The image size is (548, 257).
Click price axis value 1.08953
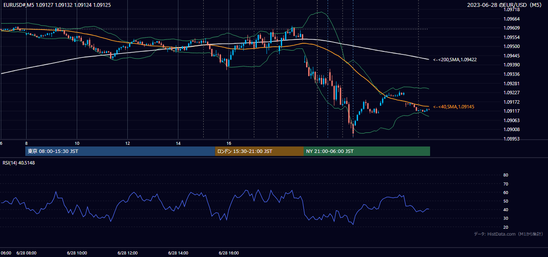(512, 139)
